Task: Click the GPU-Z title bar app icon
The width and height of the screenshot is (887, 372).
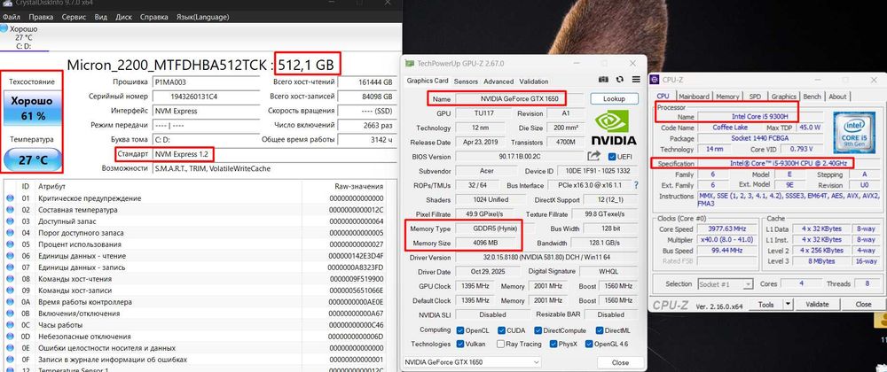Action: click(411, 63)
